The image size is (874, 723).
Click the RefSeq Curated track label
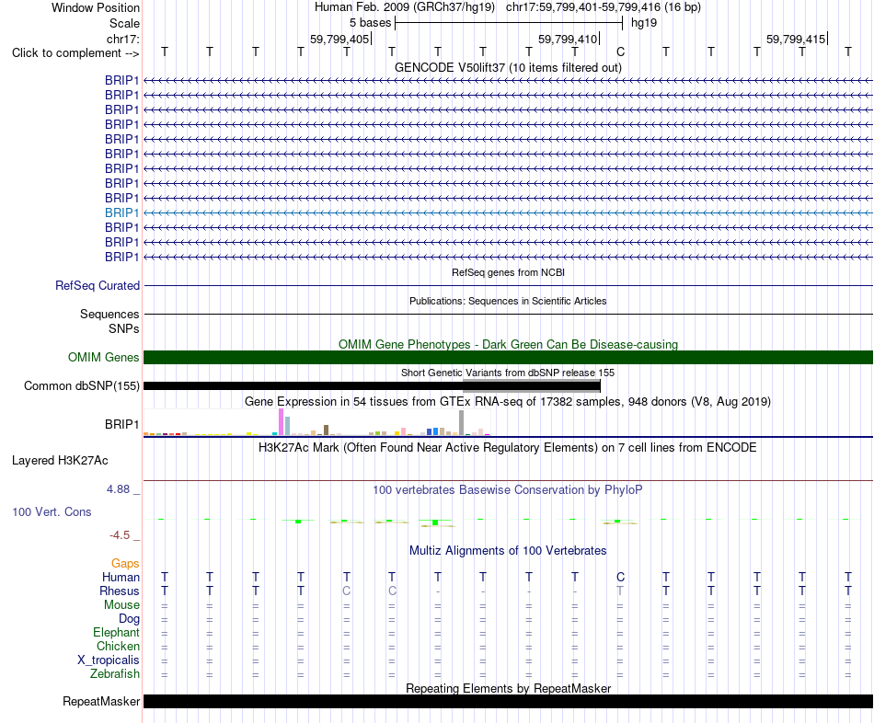point(97,285)
